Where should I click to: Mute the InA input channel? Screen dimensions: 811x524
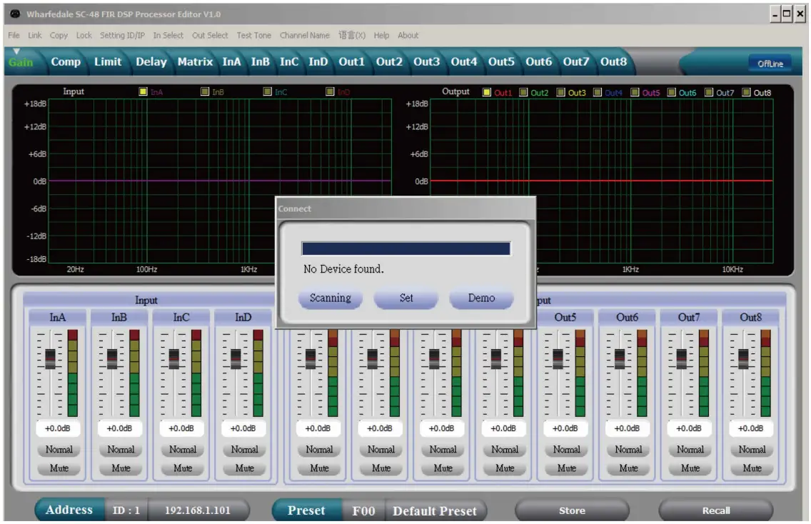click(59, 468)
